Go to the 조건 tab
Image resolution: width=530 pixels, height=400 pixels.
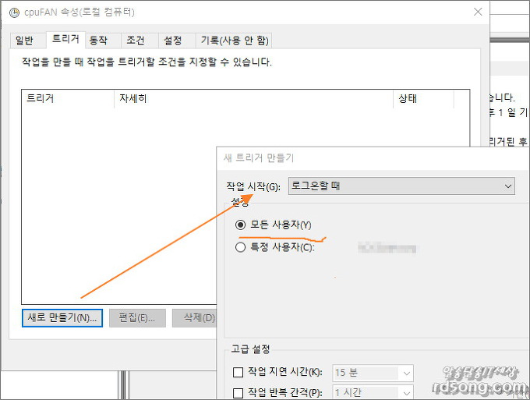(x=135, y=41)
